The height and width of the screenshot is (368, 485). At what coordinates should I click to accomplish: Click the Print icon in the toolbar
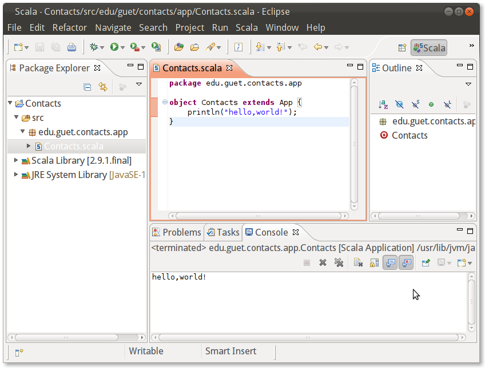point(71,47)
